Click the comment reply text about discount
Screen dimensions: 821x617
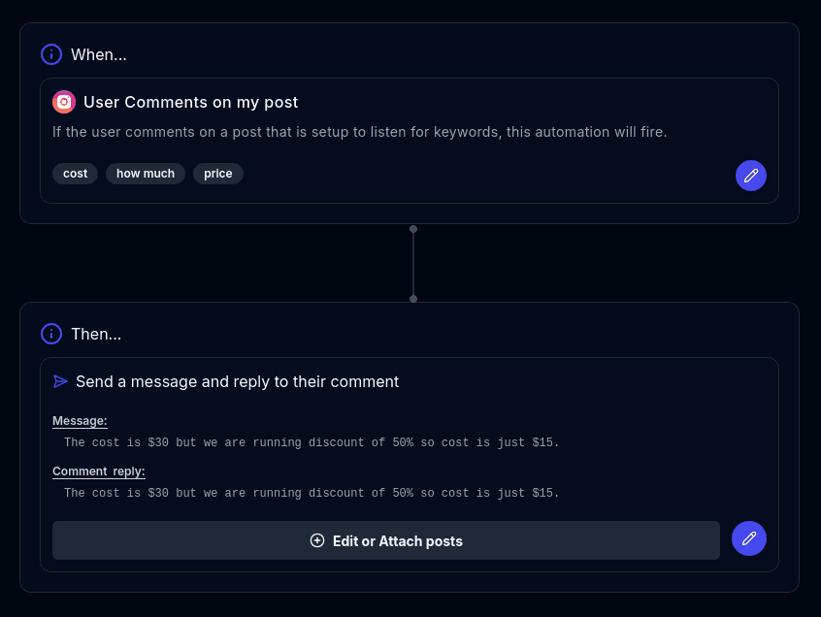tap(312, 493)
